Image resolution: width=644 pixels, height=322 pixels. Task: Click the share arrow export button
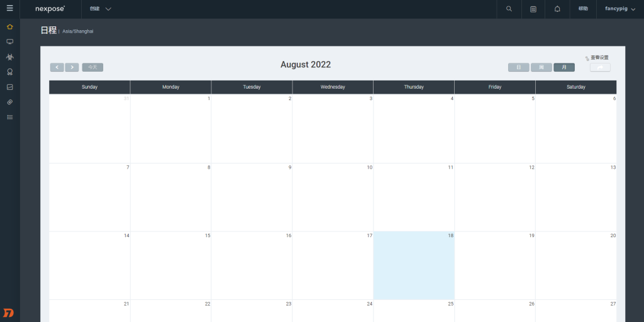pos(600,67)
